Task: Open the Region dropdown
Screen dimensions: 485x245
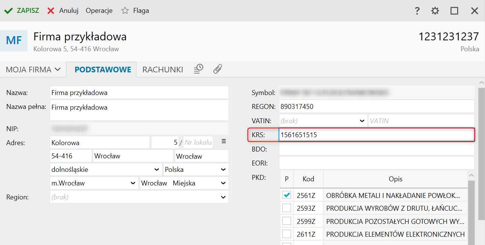Action: click(x=223, y=197)
